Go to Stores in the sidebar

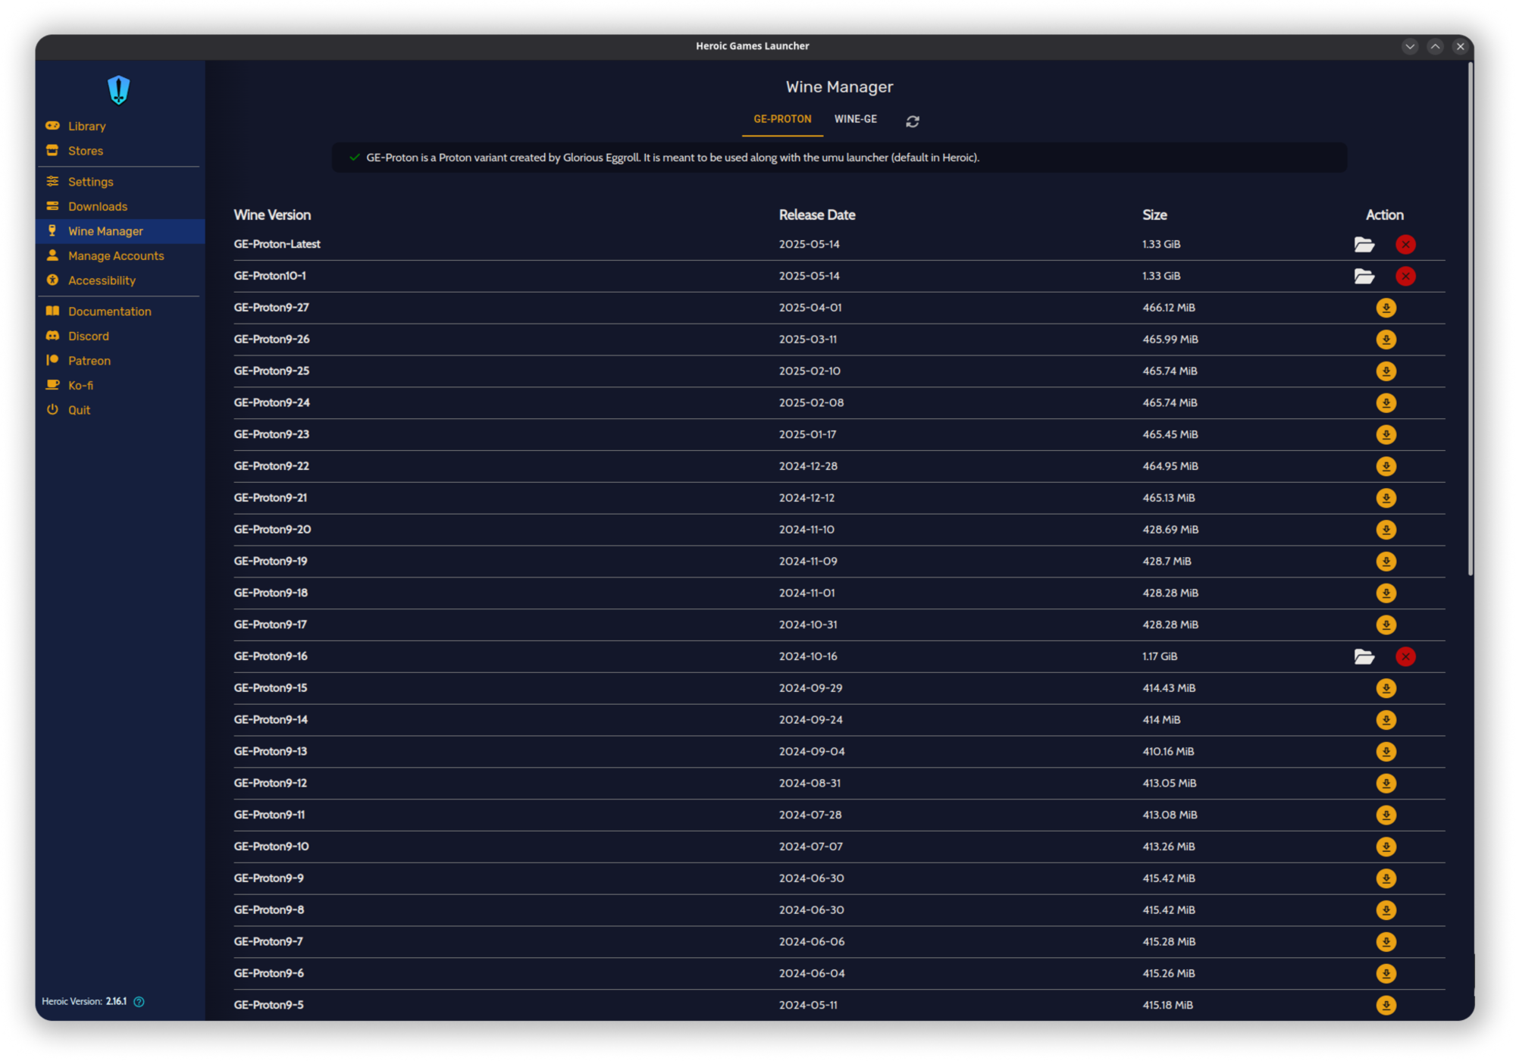coord(120,151)
